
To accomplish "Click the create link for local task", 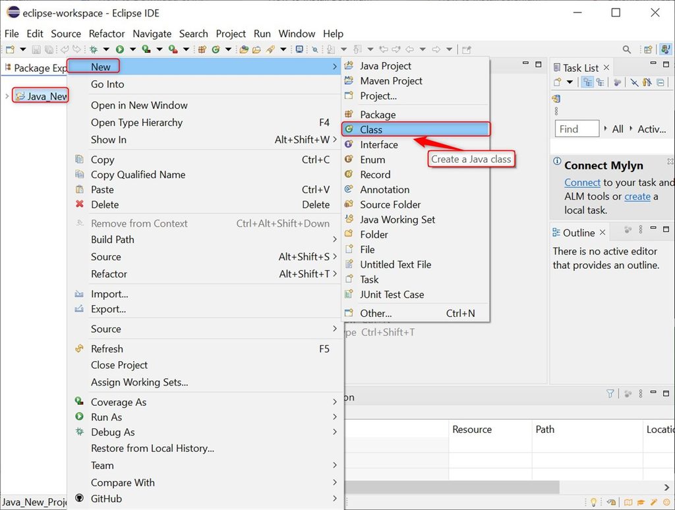I will 637,196.
